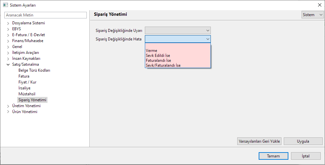Expand the Ürün Yönetimi node

(8, 112)
